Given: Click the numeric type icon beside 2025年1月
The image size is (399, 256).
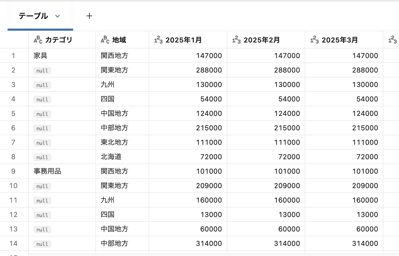Looking at the screenshot, I should pyautogui.click(x=158, y=40).
